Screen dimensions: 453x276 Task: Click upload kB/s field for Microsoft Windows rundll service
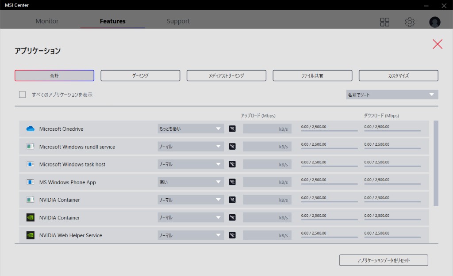click(x=267, y=147)
